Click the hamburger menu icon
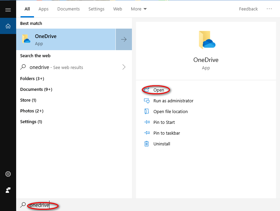Image resolution: width=280 pixels, height=211 pixels. [8, 10]
